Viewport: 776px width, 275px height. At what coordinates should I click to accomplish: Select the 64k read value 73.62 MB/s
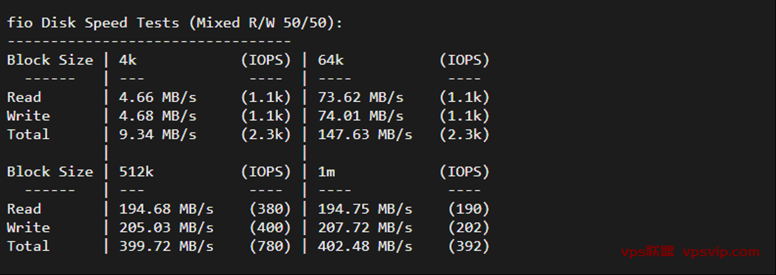point(361,97)
